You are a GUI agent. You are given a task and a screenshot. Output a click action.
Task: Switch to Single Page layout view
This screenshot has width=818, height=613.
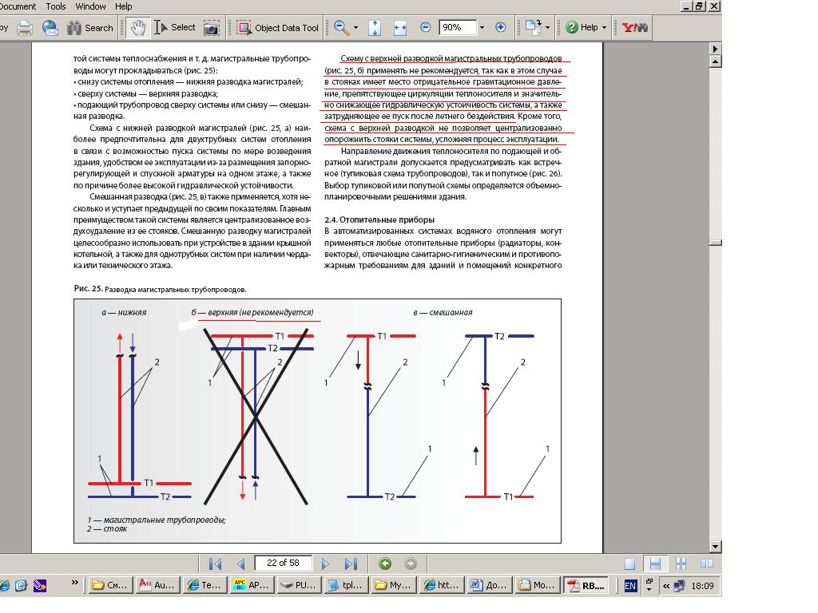[x=630, y=564]
